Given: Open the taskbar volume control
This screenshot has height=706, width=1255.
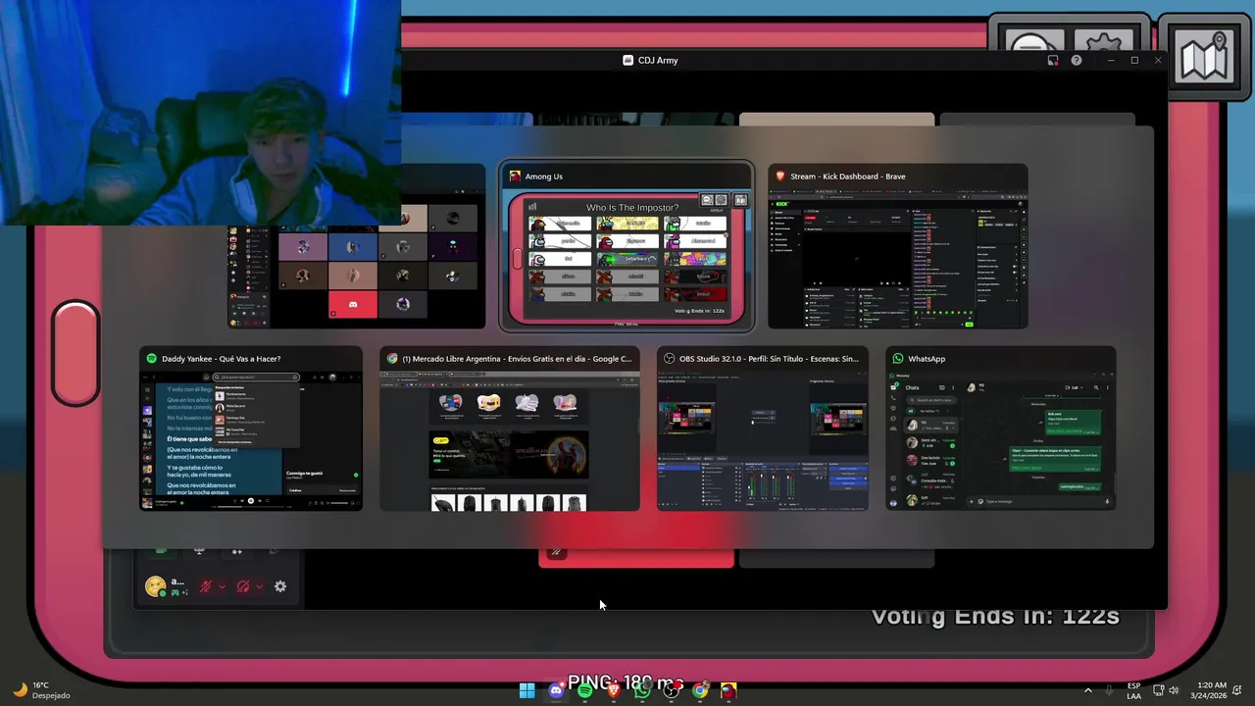Looking at the screenshot, I should [1174, 690].
